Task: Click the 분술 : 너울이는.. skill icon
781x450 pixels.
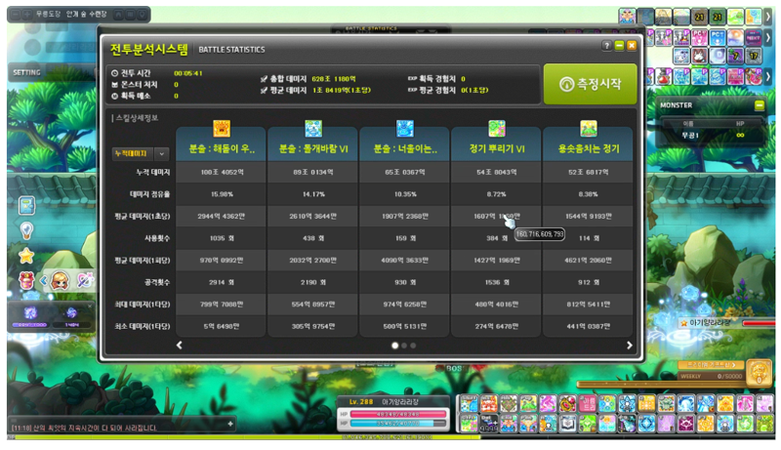Action: click(405, 129)
